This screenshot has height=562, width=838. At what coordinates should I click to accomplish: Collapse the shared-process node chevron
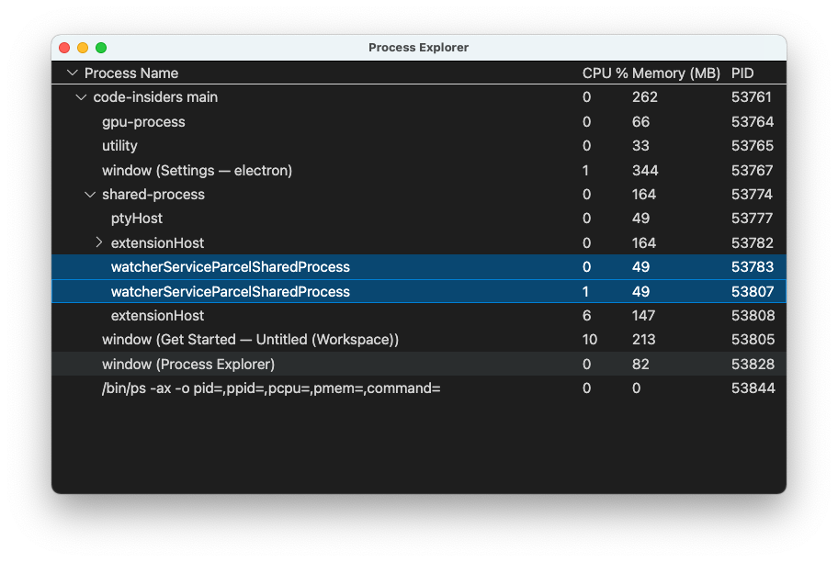pos(90,195)
